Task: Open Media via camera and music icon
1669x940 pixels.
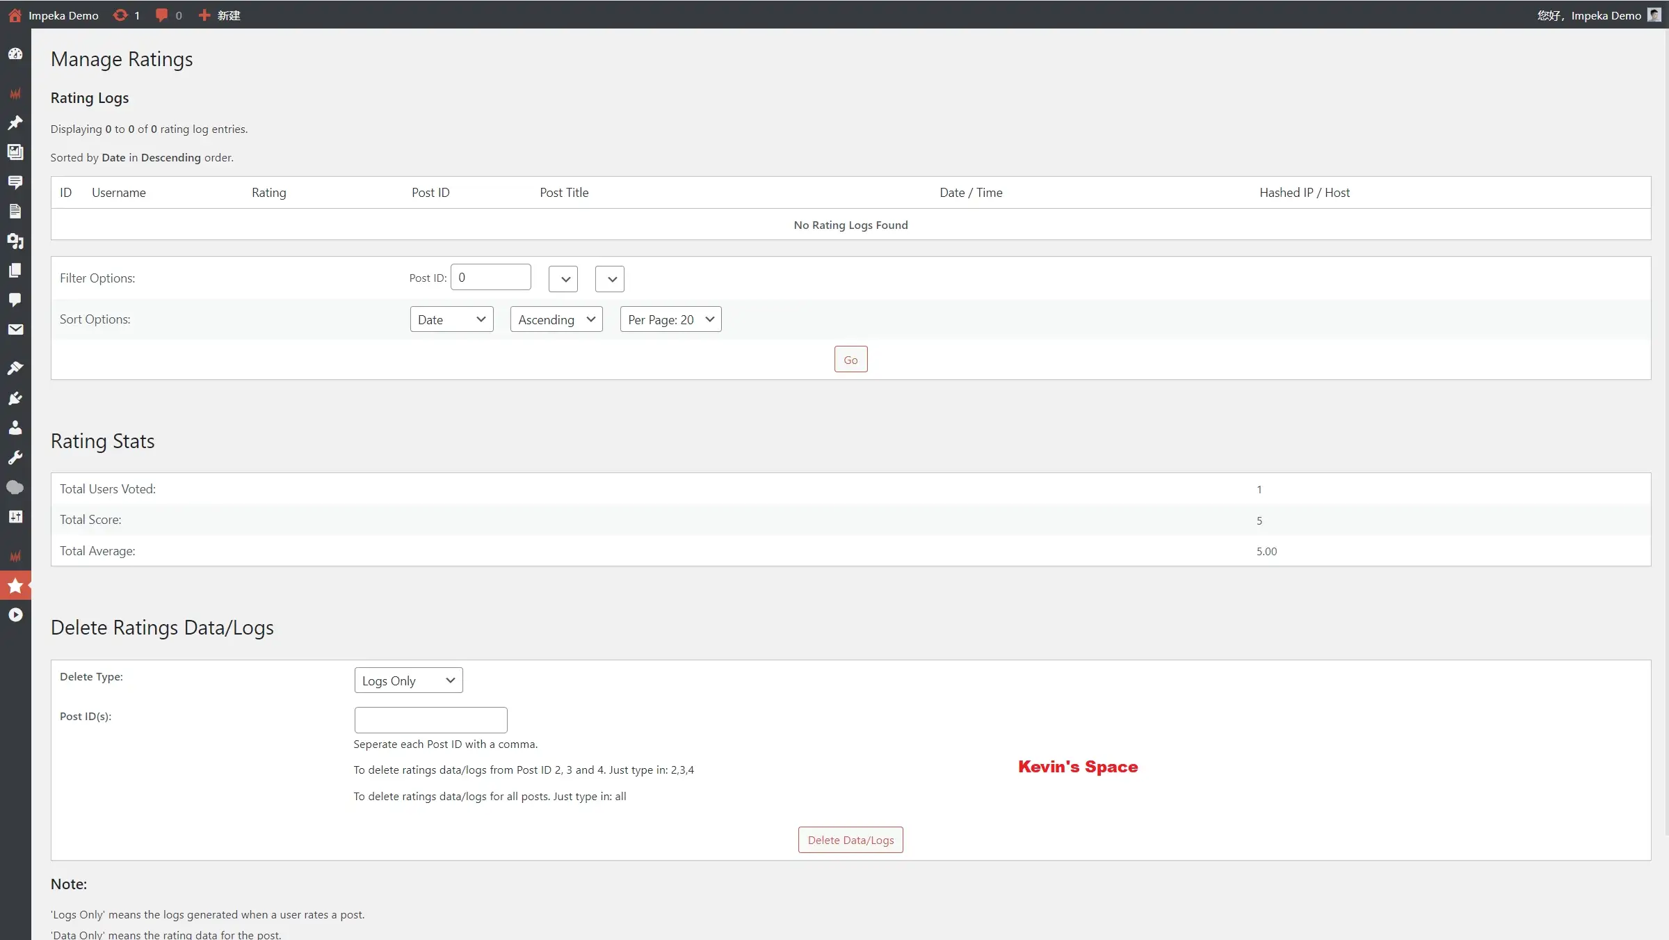Action: (x=15, y=241)
